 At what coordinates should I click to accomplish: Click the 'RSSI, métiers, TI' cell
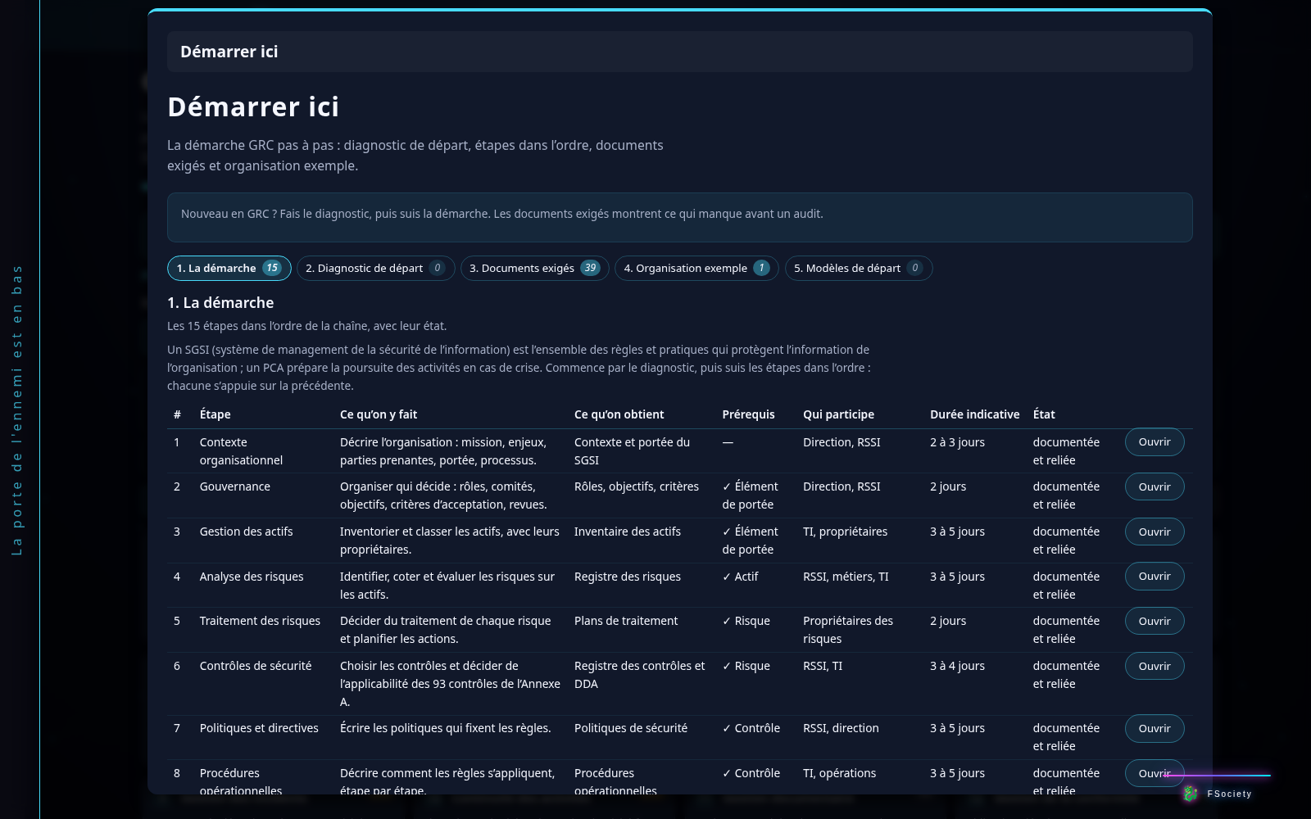[846, 577]
